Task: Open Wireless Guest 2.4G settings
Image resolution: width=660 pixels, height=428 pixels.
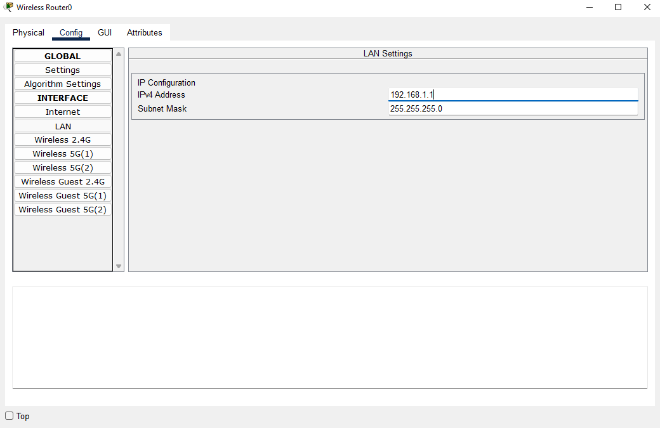Action: pos(62,181)
